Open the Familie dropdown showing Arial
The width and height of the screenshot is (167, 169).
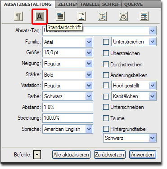coord(89,42)
